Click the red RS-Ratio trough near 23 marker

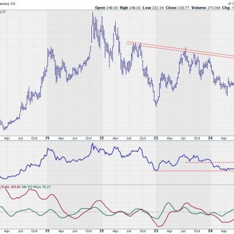point(159,226)
